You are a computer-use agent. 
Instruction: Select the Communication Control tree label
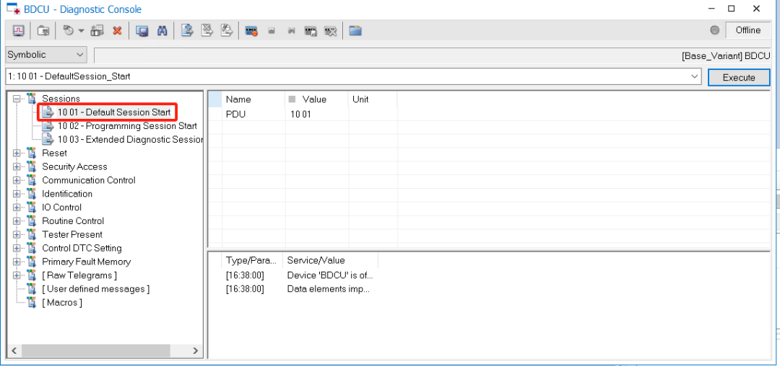pos(89,180)
